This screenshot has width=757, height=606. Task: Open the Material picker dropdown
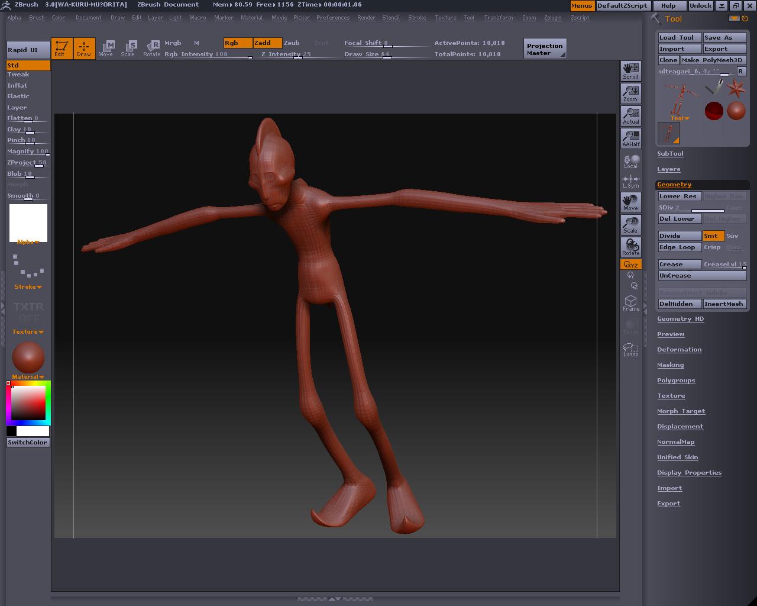(28, 376)
